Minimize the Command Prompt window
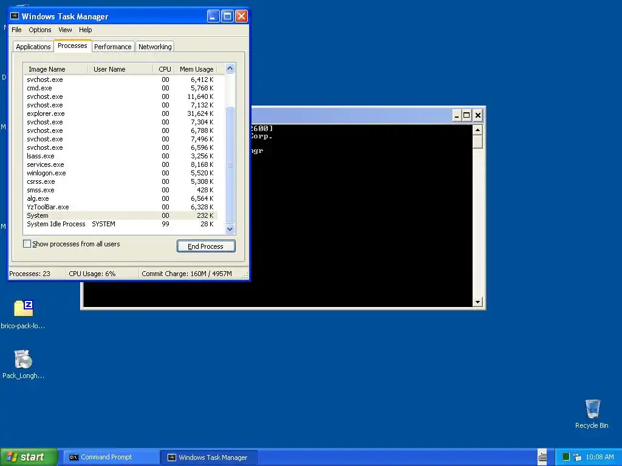The image size is (622, 466). pos(457,115)
